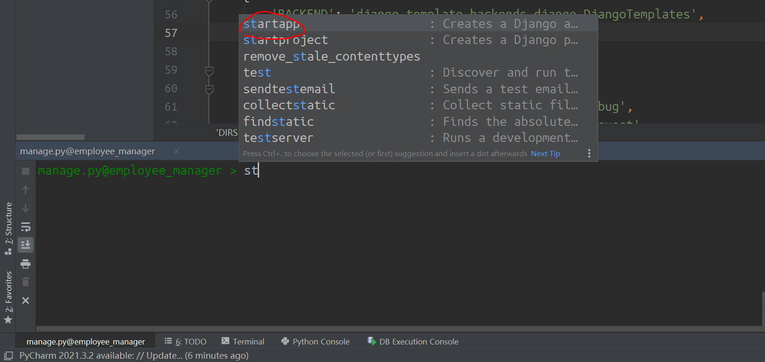The width and height of the screenshot is (765, 362).
Task: Click line number 57 in gutter
Action: [171, 33]
